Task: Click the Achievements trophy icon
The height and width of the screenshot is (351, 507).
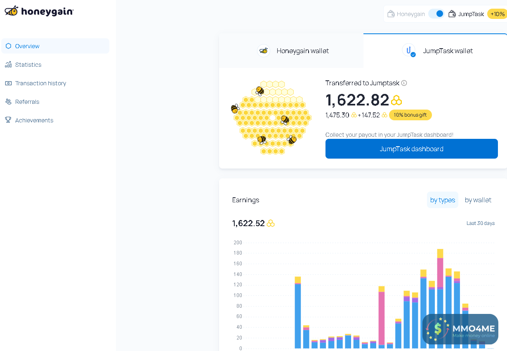Action: 8,120
